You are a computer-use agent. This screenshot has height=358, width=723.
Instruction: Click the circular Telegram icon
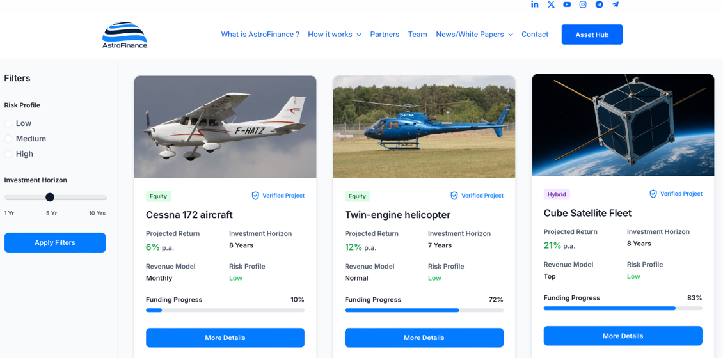point(599,4)
